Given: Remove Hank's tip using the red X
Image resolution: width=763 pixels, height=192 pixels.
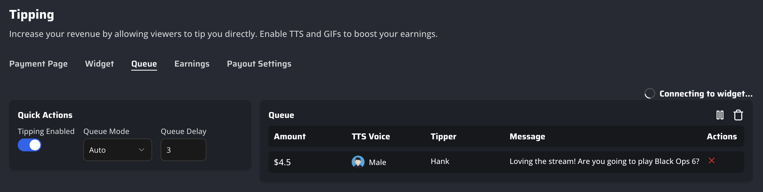Looking at the screenshot, I should coord(711,161).
